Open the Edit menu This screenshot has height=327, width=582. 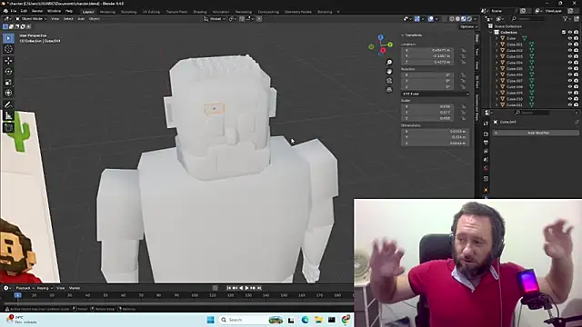click(24, 11)
